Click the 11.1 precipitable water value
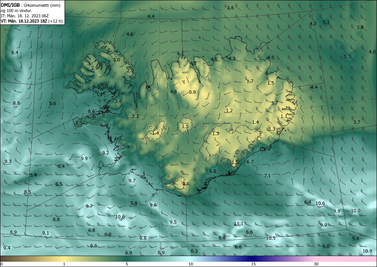This screenshot has height=267, width=377. 239,224
